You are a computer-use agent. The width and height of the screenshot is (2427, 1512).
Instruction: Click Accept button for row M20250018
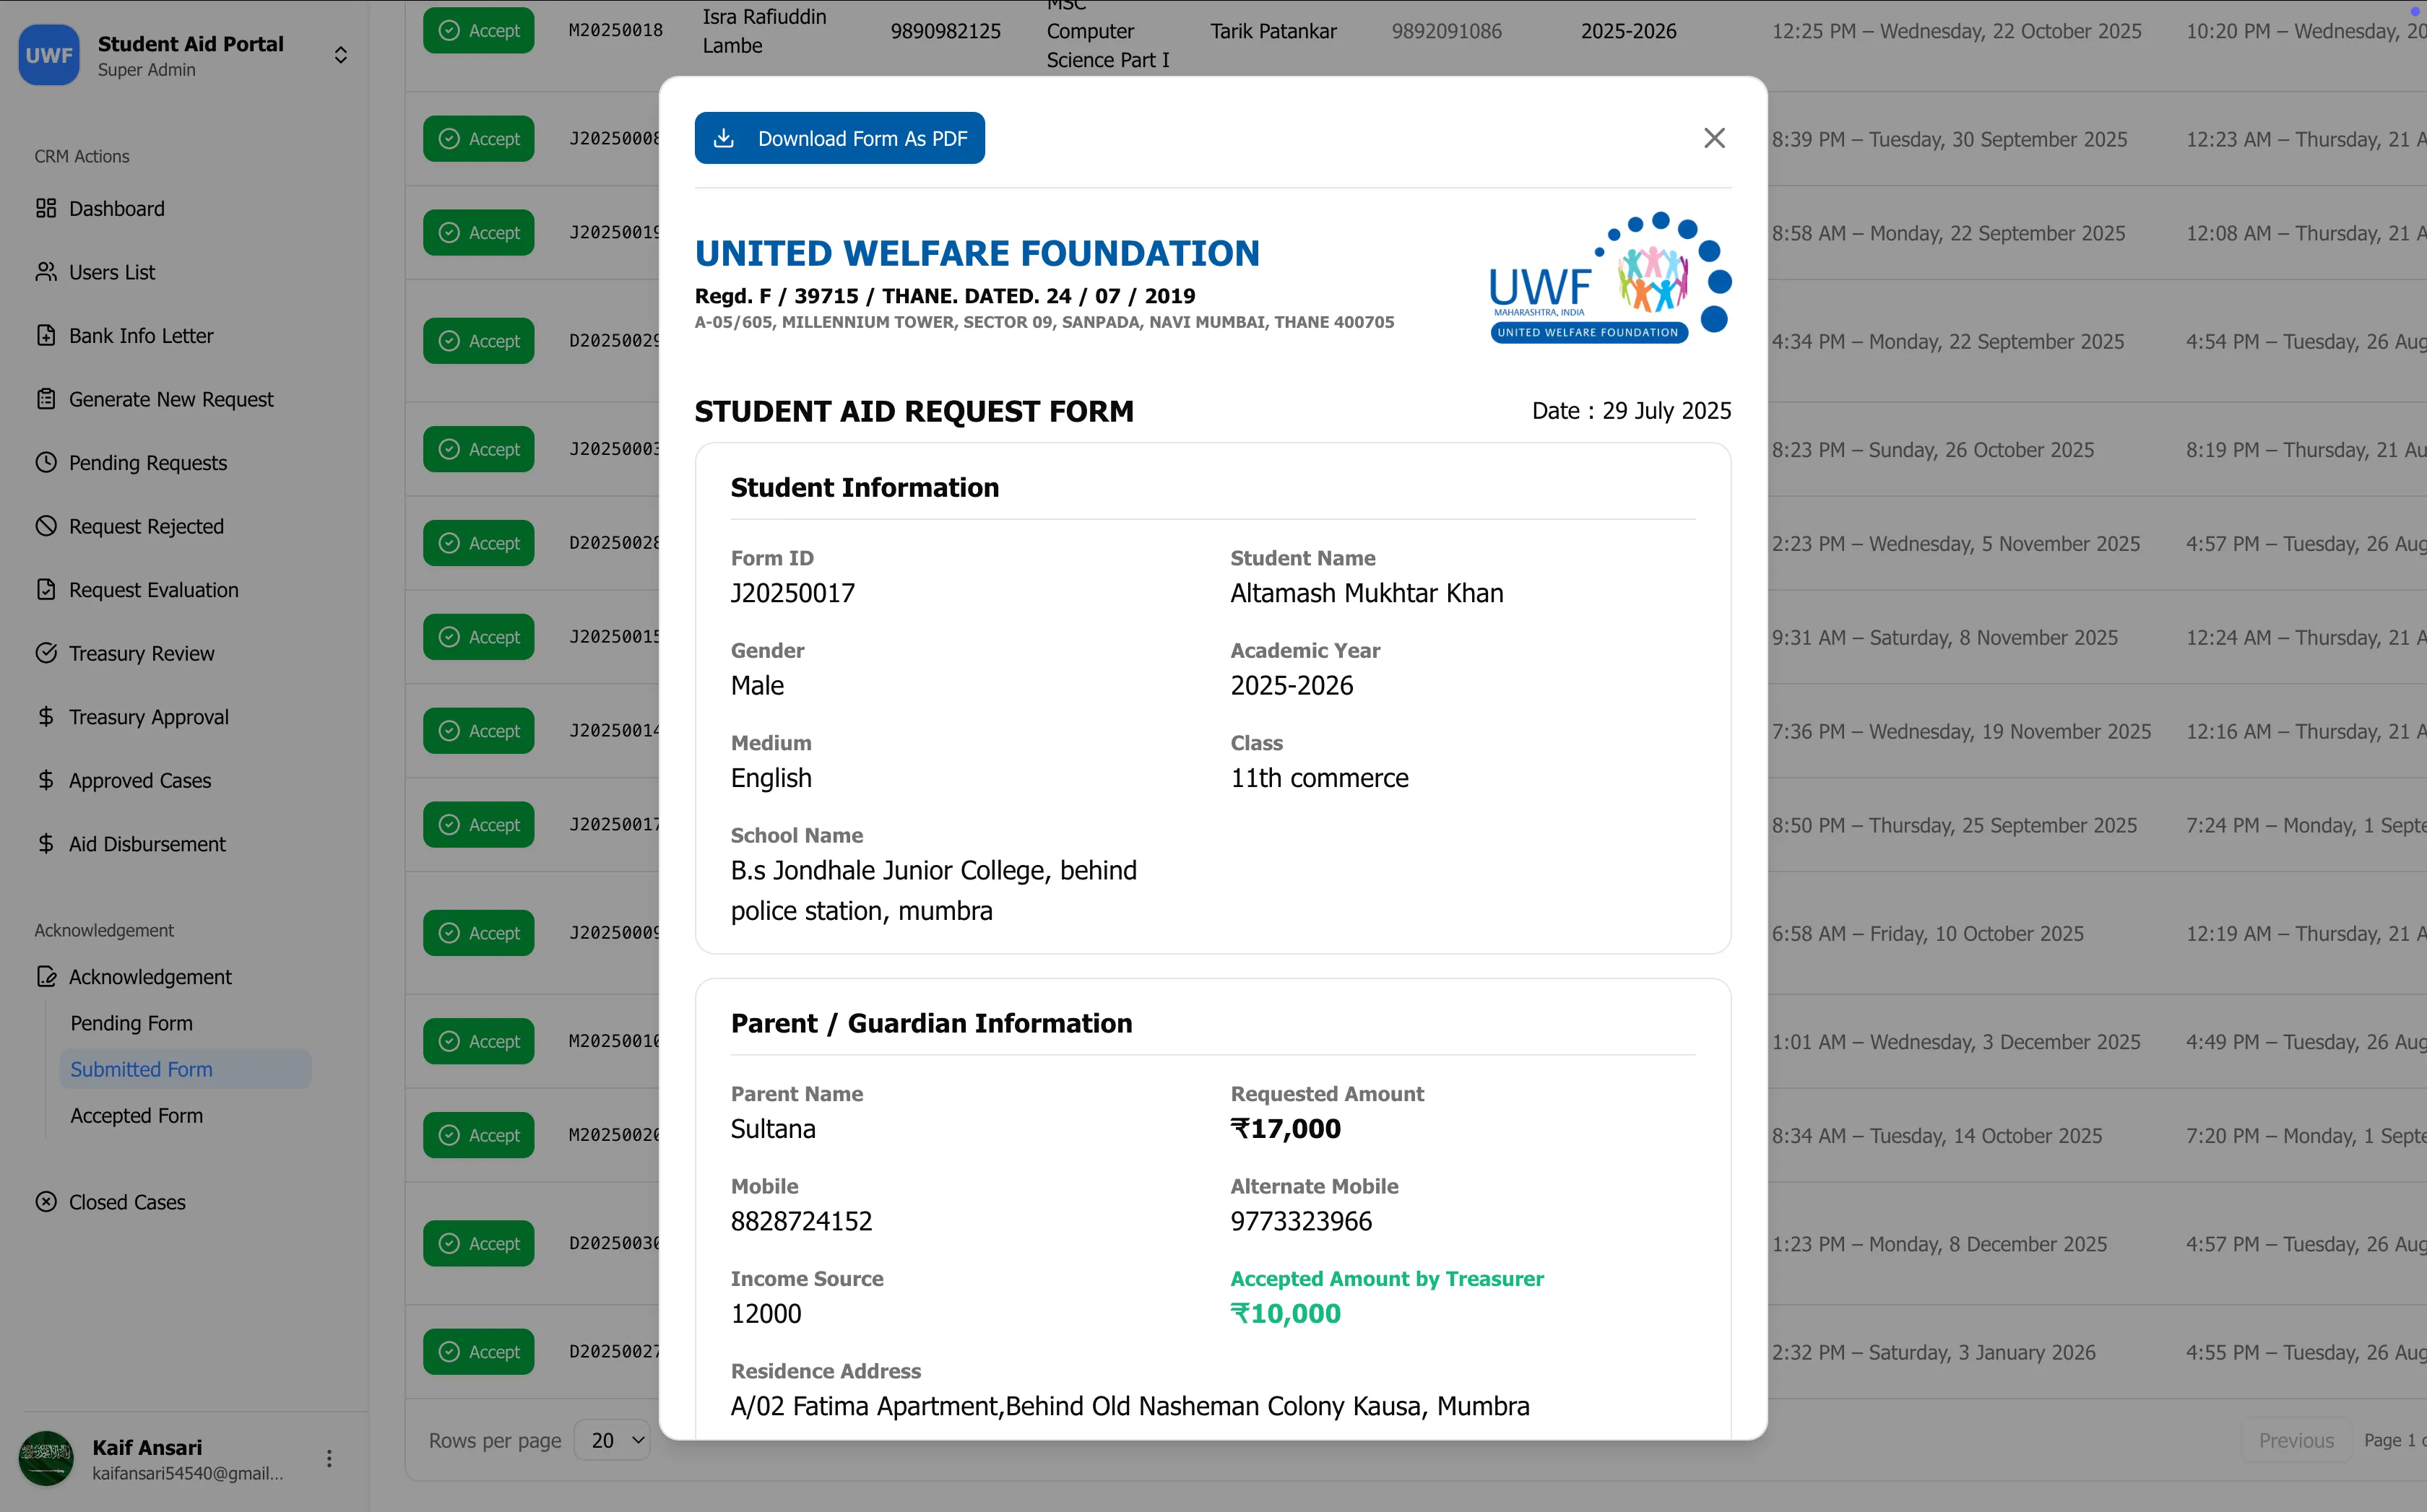[x=478, y=30]
